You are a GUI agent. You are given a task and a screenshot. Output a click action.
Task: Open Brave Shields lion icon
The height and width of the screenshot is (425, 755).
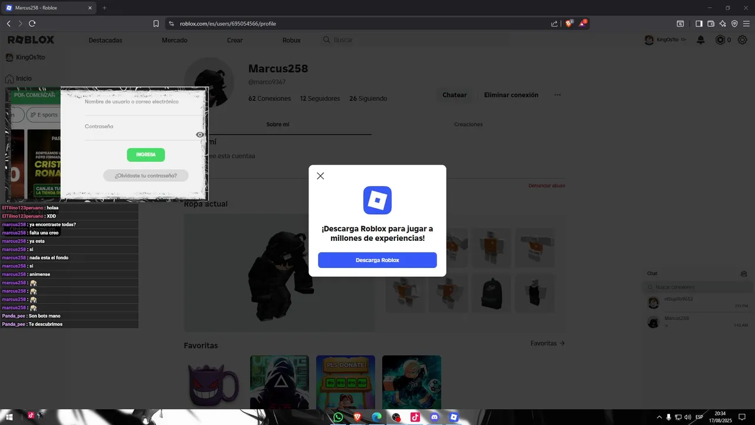coord(569,24)
